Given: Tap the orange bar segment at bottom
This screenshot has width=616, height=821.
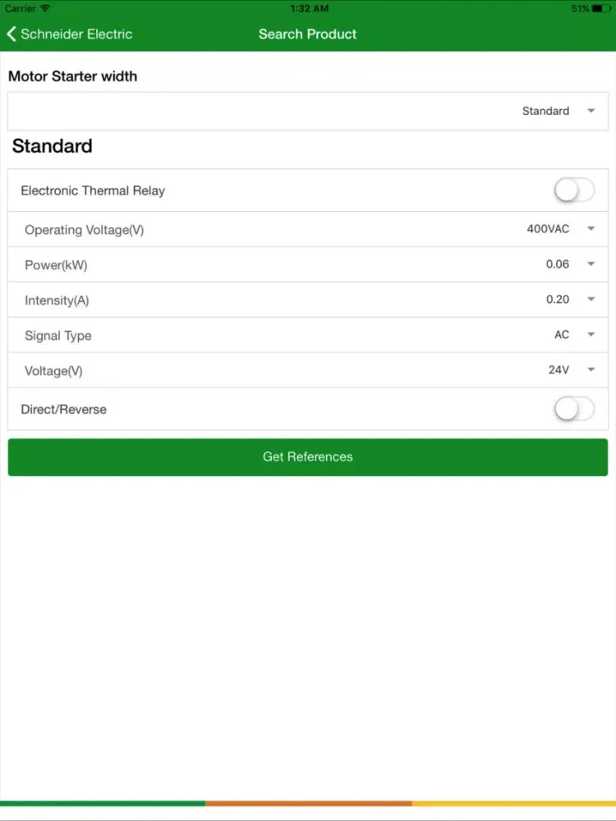Looking at the screenshot, I should click(308, 803).
